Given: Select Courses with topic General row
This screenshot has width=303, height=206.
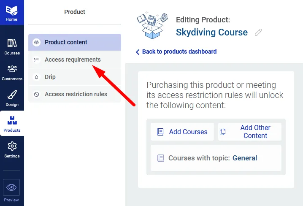Looking at the screenshot, I should tap(216, 158).
